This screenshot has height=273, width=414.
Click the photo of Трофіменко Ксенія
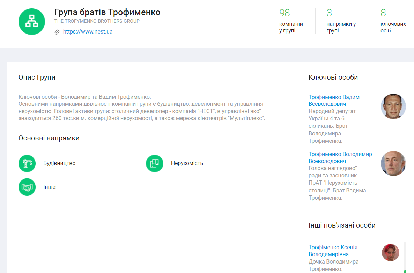coord(390,252)
